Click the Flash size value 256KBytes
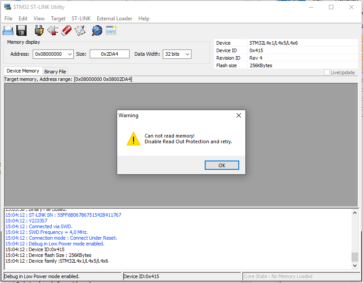The image size is (363, 283). (261, 65)
